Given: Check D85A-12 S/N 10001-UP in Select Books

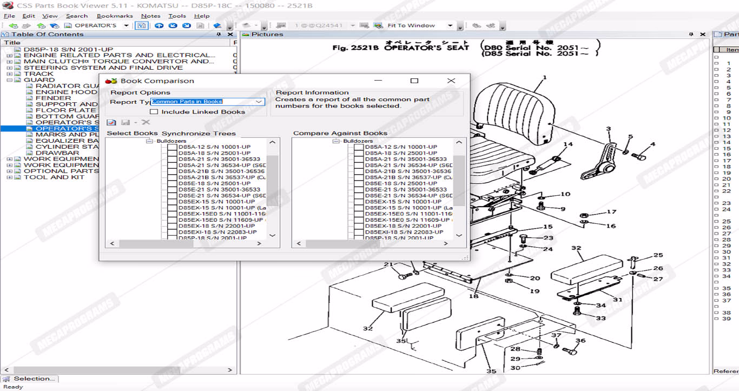Looking at the screenshot, I should click(x=172, y=147).
